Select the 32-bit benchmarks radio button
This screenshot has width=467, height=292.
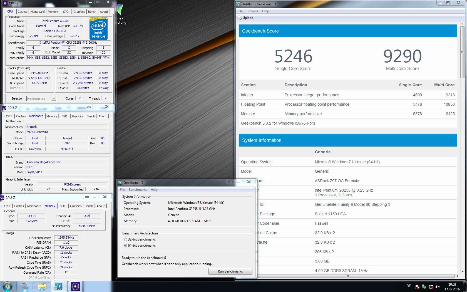[125, 239]
